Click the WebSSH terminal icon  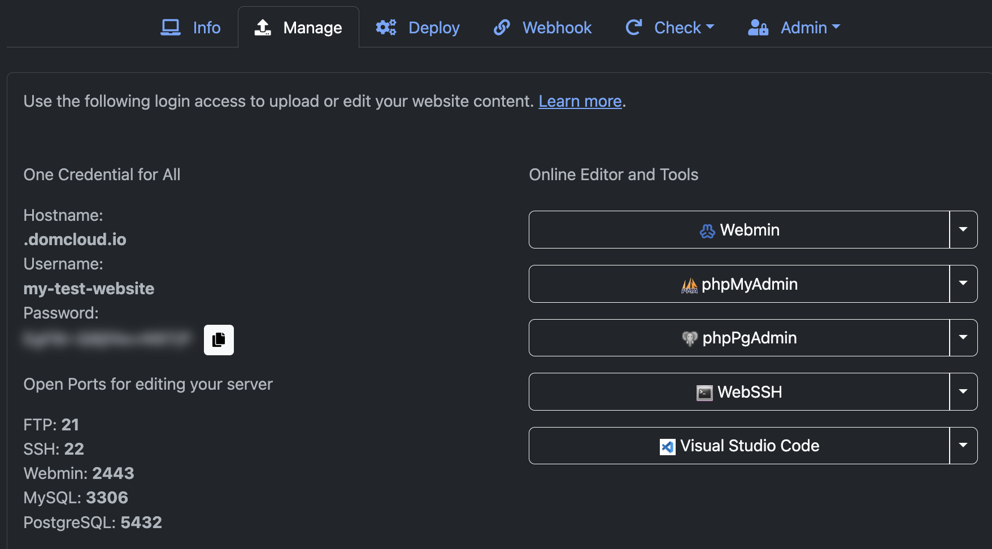click(704, 393)
